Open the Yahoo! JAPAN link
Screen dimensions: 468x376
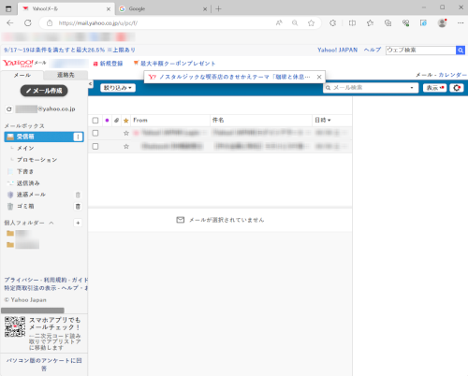[337, 50]
